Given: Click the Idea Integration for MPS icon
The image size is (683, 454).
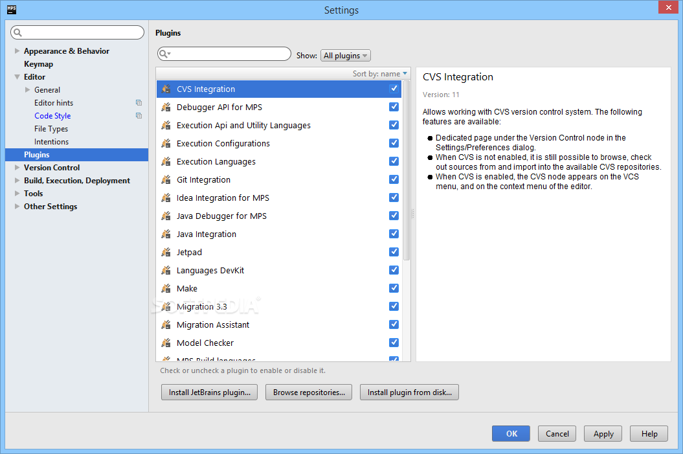Looking at the screenshot, I should point(166,198).
